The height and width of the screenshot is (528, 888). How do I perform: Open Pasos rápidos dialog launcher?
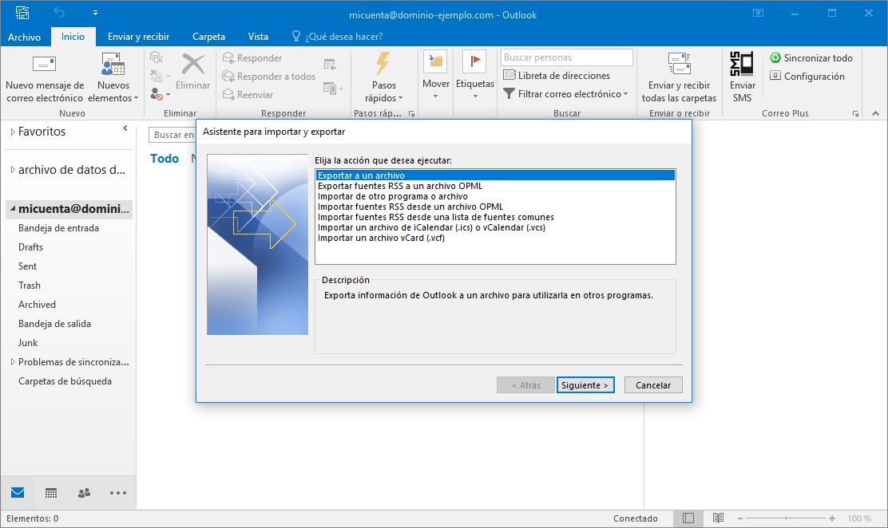tap(412, 114)
